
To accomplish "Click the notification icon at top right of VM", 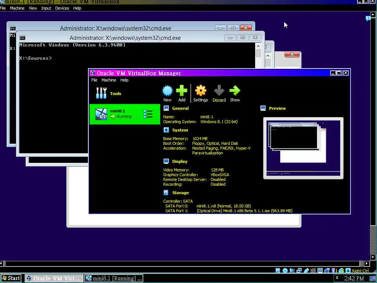I will tap(368, 18).
